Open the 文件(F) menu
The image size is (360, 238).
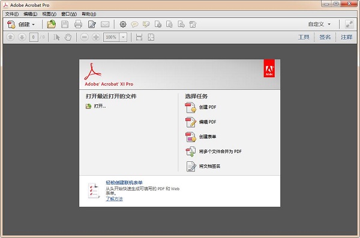[x=12, y=14]
